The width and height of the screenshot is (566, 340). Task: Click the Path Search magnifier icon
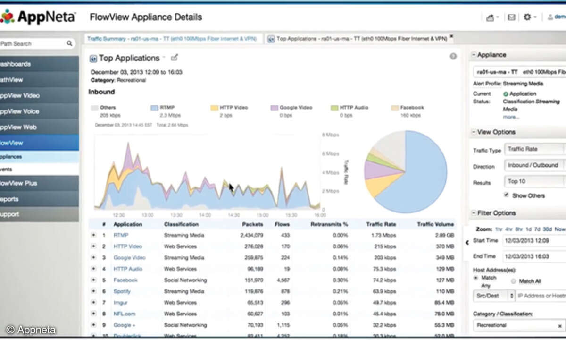click(x=69, y=43)
